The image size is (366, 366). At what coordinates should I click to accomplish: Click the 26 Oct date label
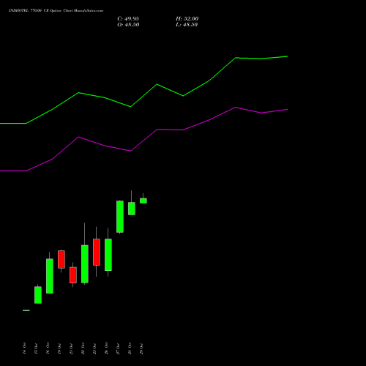click(x=106, y=348)
